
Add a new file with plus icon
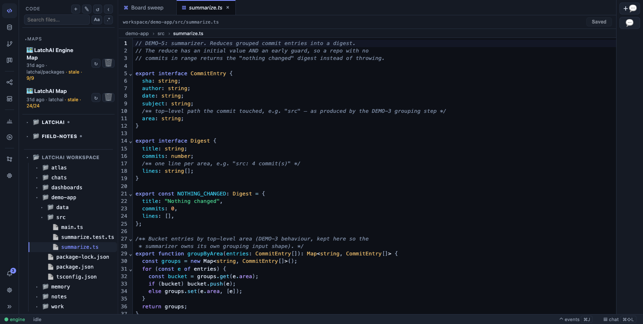click(76, 9)
